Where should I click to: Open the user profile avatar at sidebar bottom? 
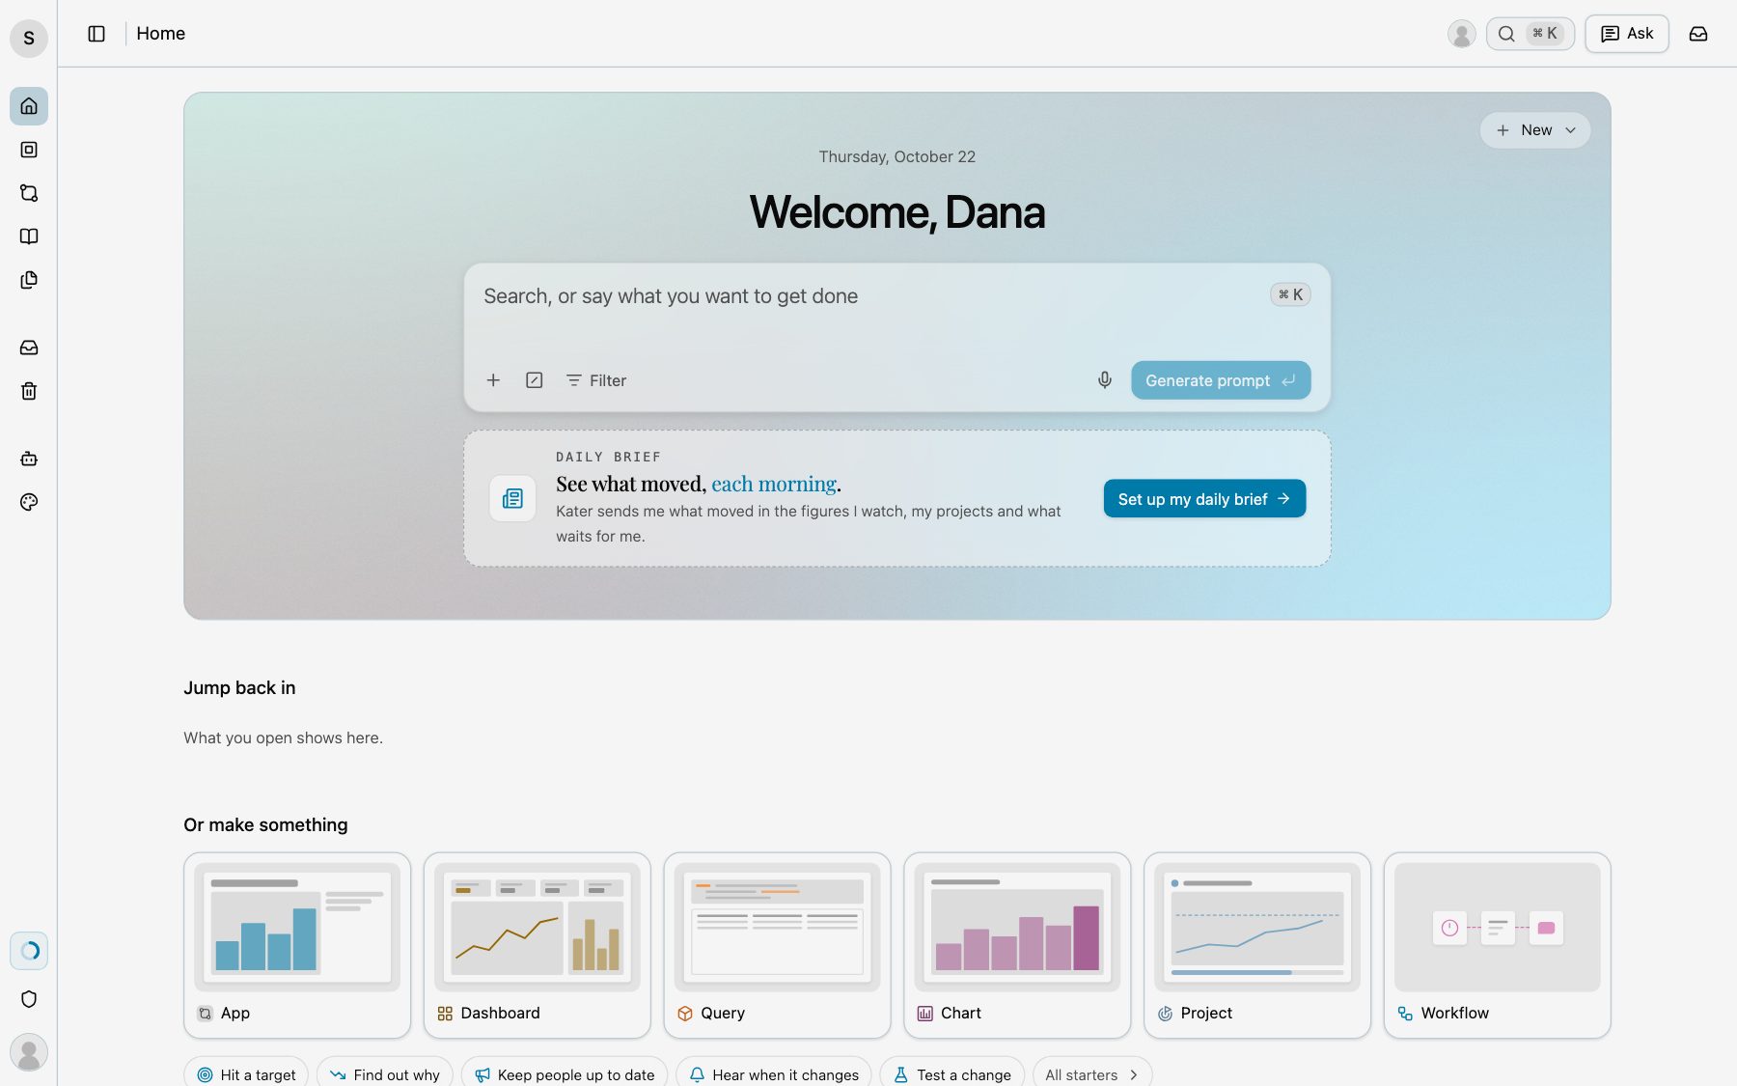(29, 1052)
